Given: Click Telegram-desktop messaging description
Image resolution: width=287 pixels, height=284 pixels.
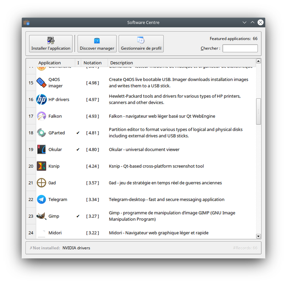Looking at the screenshot, I should point(166,200).
